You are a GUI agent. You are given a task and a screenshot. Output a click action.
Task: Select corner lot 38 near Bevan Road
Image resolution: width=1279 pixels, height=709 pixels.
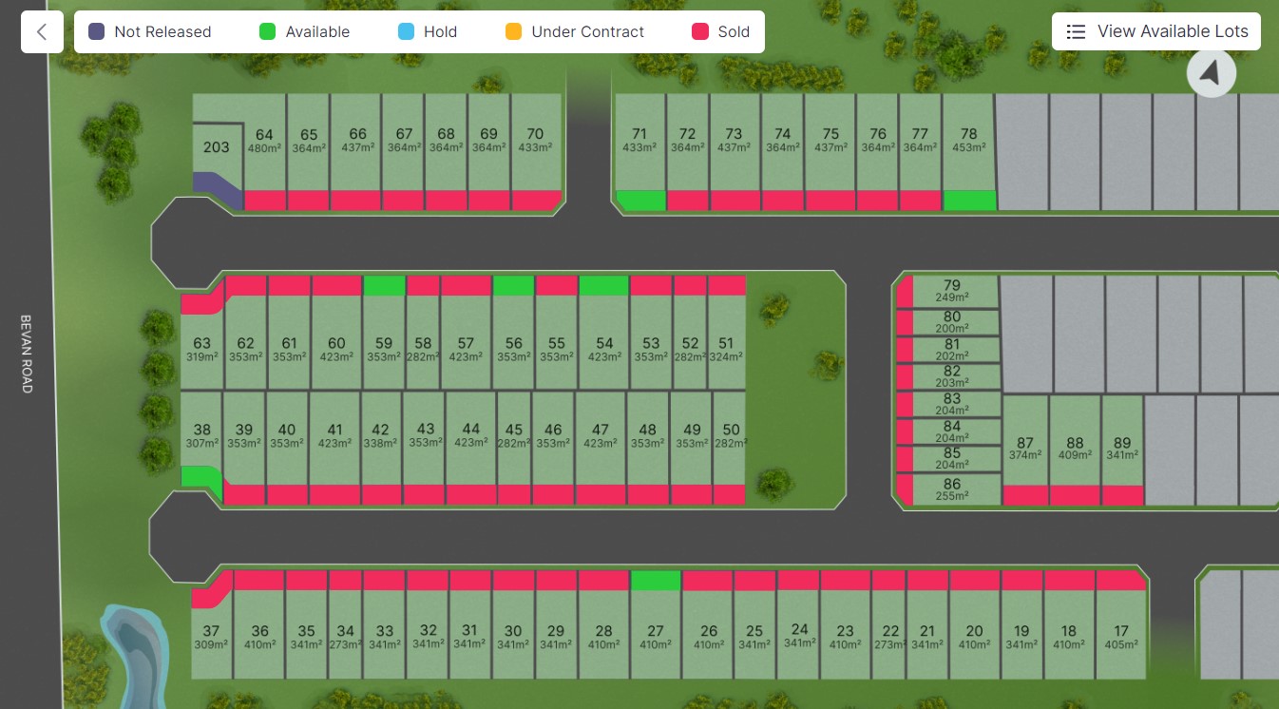click(201, 435)
